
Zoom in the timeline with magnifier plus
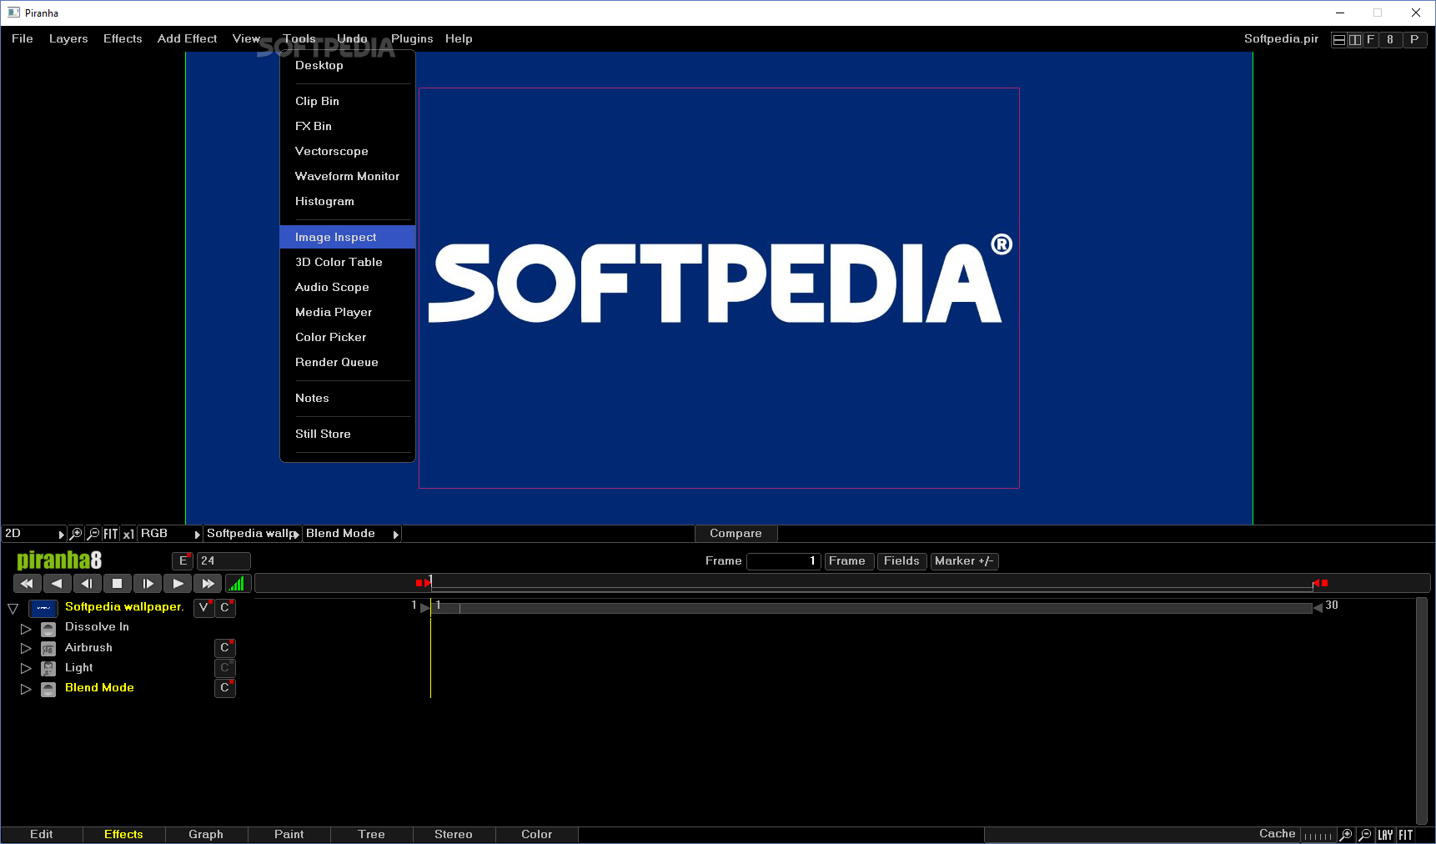(1346, 835)
